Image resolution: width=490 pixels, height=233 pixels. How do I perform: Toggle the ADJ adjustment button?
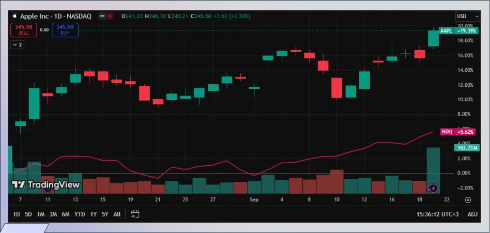click(x=472, y=214)
